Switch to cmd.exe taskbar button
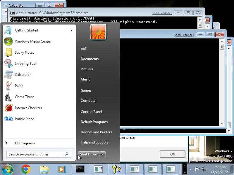Viewport: 234px width, 175px height. coord(80,169)
